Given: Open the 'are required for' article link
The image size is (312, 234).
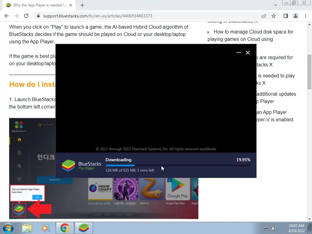Looking at the screenshot, I should pos(275,61).
